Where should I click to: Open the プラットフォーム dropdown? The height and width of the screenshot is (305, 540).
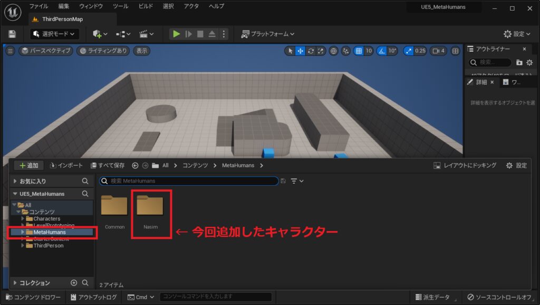(x=267, y=34)
